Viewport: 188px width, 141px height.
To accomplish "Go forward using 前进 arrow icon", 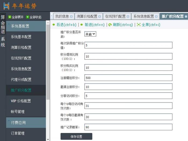I will tap(82, 25).
